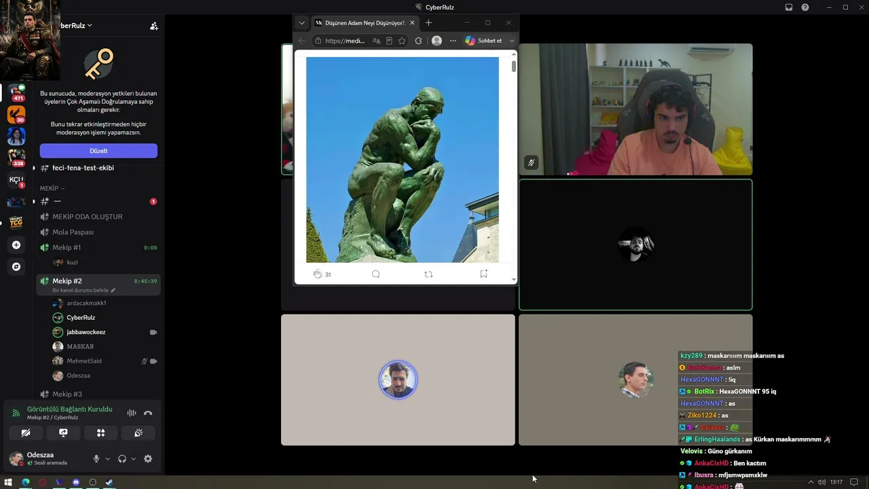Click the Düzelt button
This screenshot has width=869, height=489.
[x=98, y=151]
